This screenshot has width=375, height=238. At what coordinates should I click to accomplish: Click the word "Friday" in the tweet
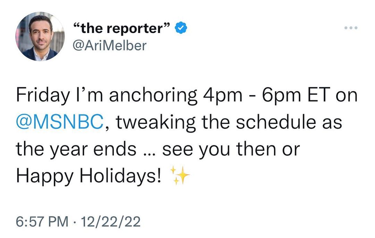tap(42, 96)
